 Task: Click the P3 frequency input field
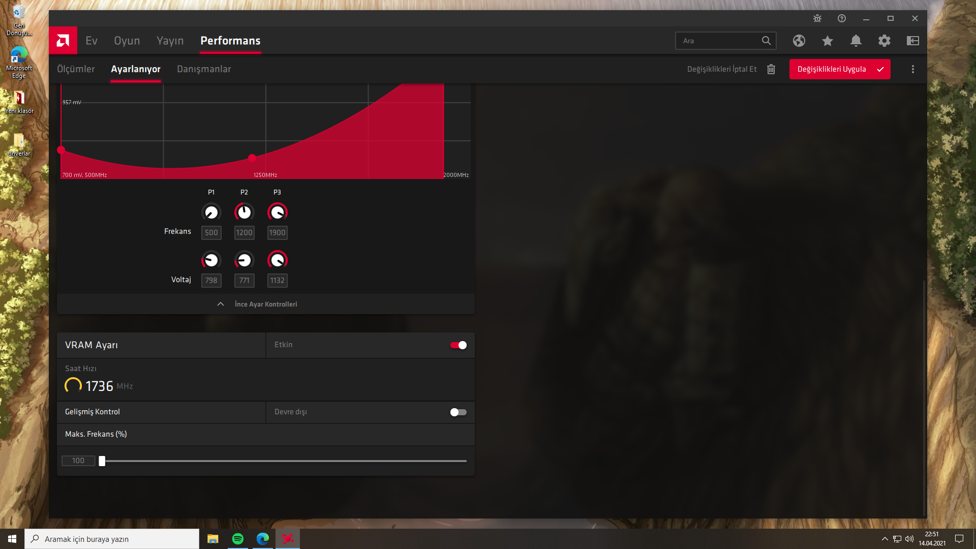277,233
